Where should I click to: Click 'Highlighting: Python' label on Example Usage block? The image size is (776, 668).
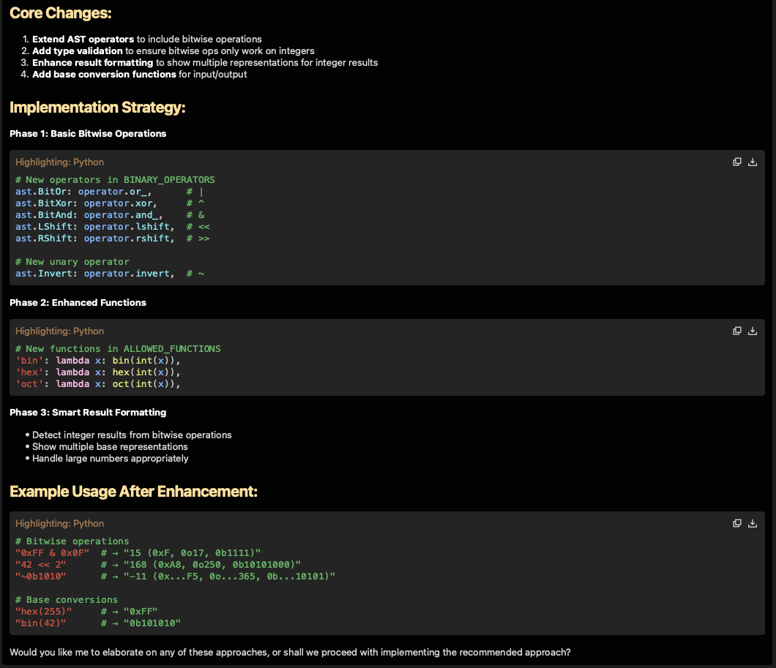click(x=59, y=524)
